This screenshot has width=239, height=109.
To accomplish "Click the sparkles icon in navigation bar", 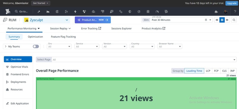I will pos(39,12).
